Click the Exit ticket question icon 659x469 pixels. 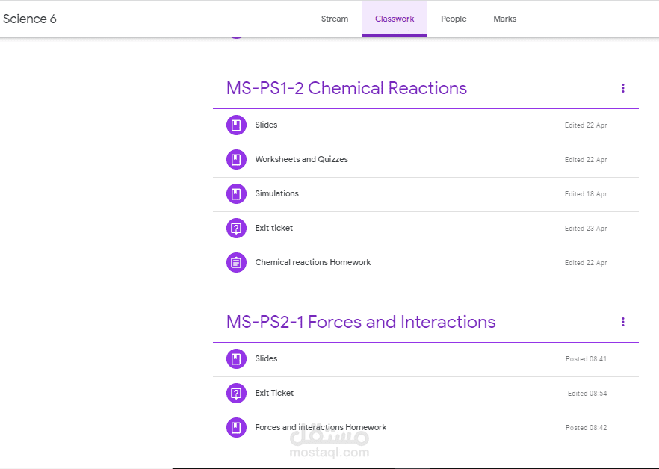236,228
